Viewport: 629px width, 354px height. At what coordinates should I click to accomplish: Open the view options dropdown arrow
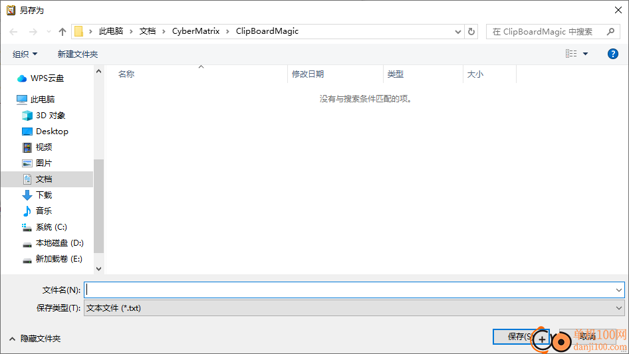click(x=585, y=54)
